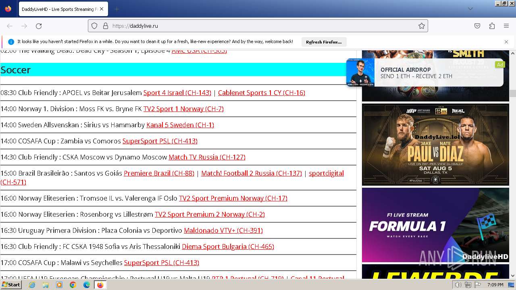
Task: Open Kanal 5 Sweden (CH-1) link
Action: tap(180, 125)
